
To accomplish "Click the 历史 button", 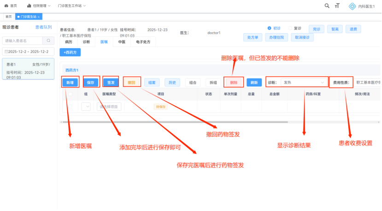I will pyautogui.click(x=172, y=82).
